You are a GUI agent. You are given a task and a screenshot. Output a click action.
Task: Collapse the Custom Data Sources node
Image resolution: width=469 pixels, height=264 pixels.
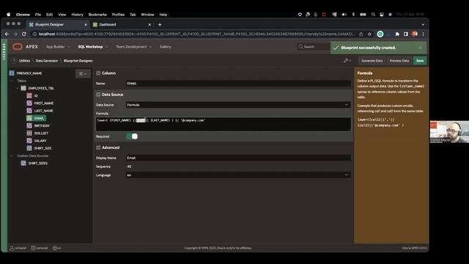[12, 155]
